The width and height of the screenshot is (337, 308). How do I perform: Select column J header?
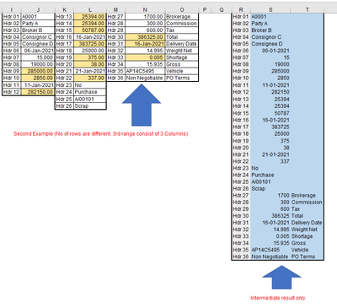(38, 9)
